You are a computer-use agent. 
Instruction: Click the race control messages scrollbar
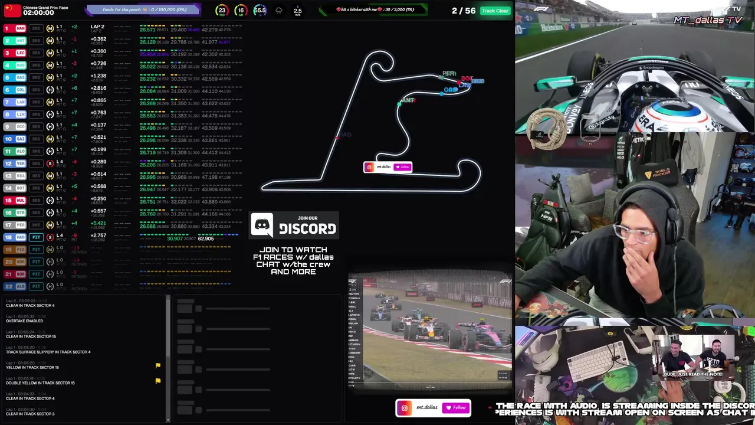click(168, 359)
